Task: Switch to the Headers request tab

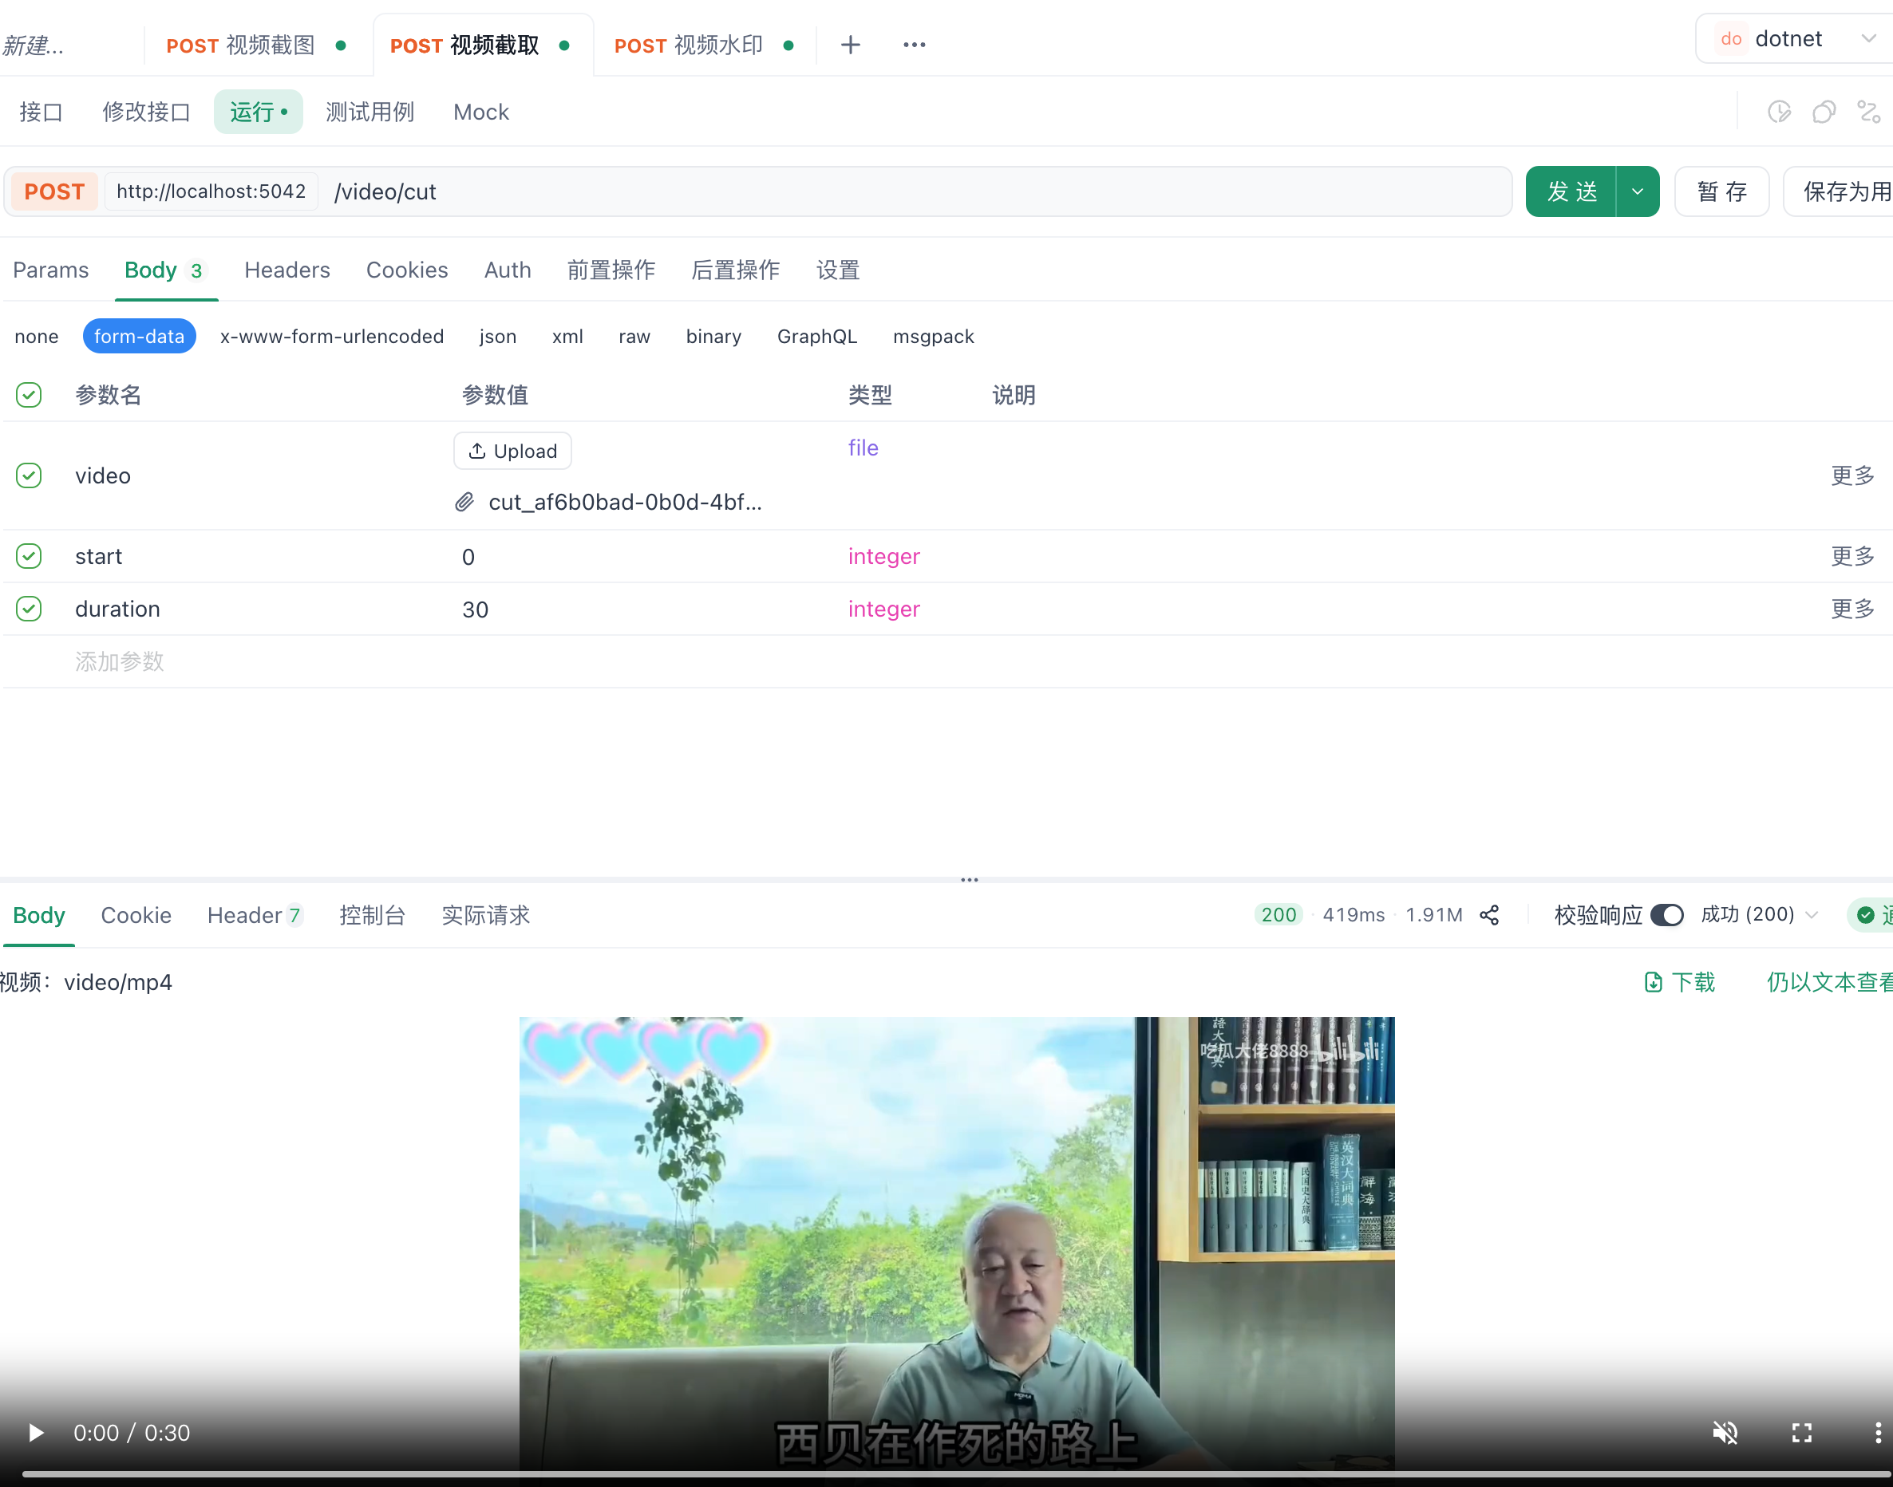Action: [x=287, y=270]
